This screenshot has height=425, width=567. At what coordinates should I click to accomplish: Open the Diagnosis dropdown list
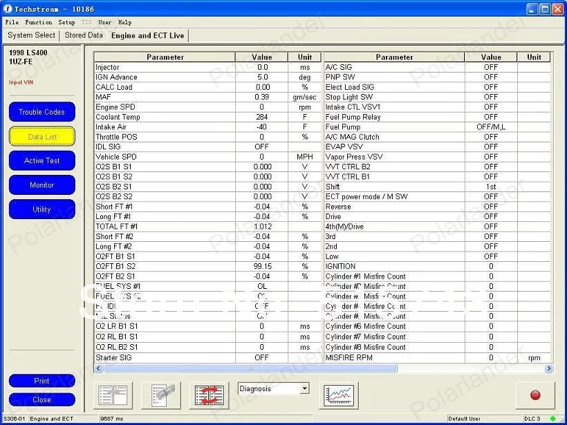[x=305, y=389]
